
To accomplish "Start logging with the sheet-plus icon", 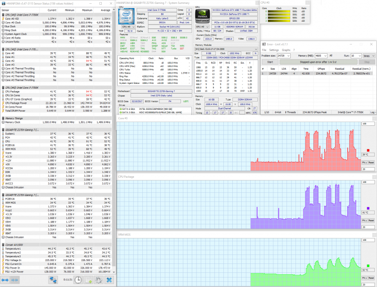I will (x=89, y=280).
